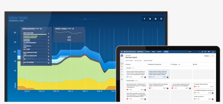Click the circled icon at sidebar bottom
Screen dimensions: 223x104
pyautogui.click(x=122, y=79)
